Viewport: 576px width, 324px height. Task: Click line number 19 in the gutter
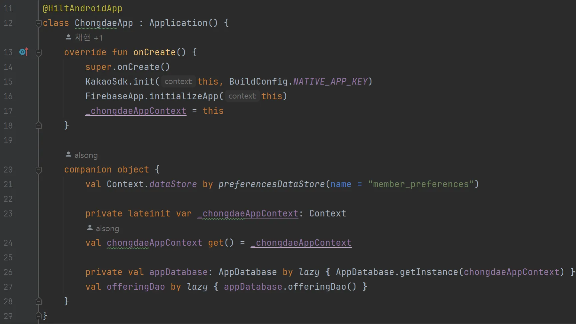[8, 140]
